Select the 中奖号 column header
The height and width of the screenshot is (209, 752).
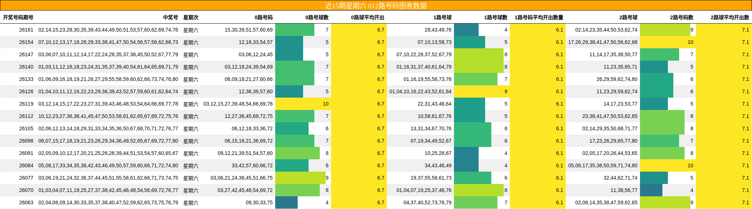click(x=170, y=17)
